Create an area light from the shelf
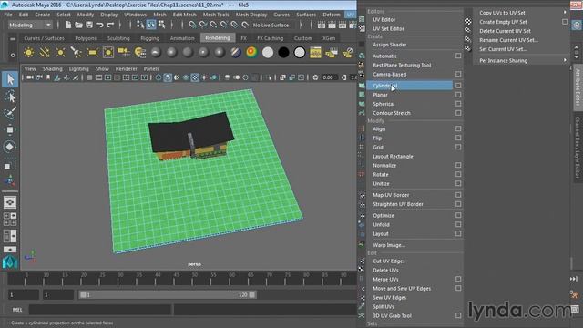 (92, 53)
